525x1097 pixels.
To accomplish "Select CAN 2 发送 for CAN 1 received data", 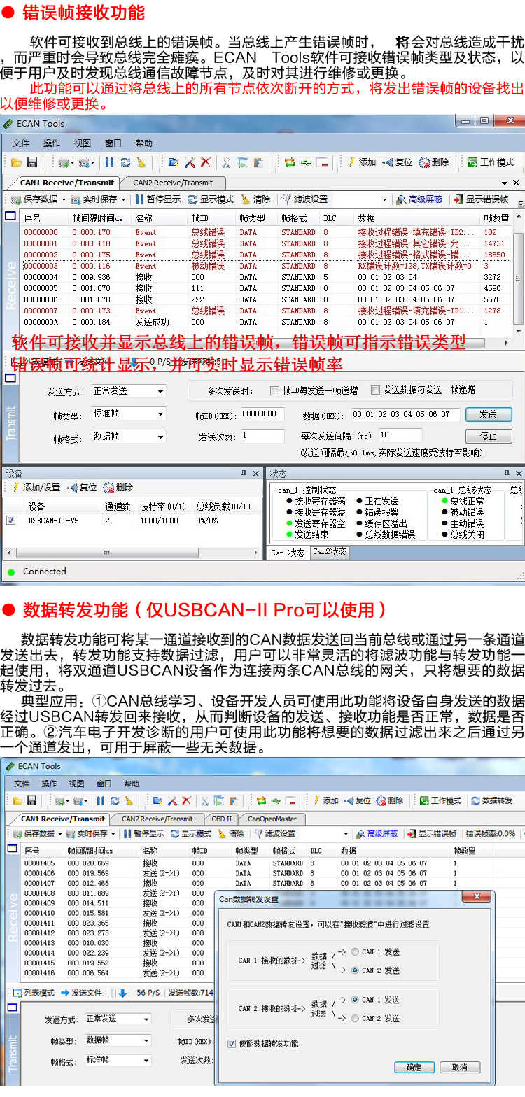I will point(356,970).
